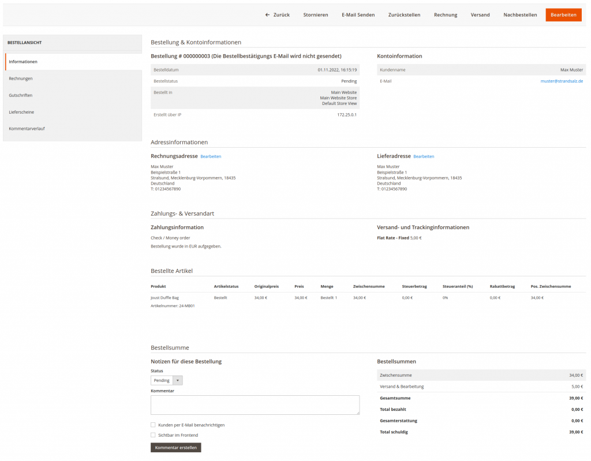Switch to the Rechnungen tab
Viewport: 591px width, 461px height.
click(x=21, y=78)
